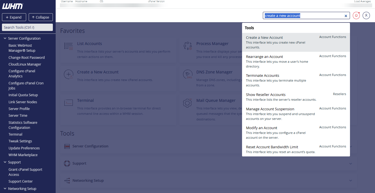Screen dimensions: 375x193
Task: Open the notifications bell
Action: pos(356,15)
